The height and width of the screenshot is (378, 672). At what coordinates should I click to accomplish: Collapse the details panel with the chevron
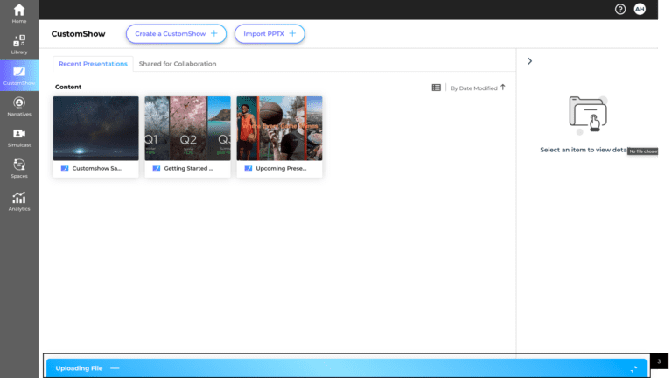[x=529, y=61]
